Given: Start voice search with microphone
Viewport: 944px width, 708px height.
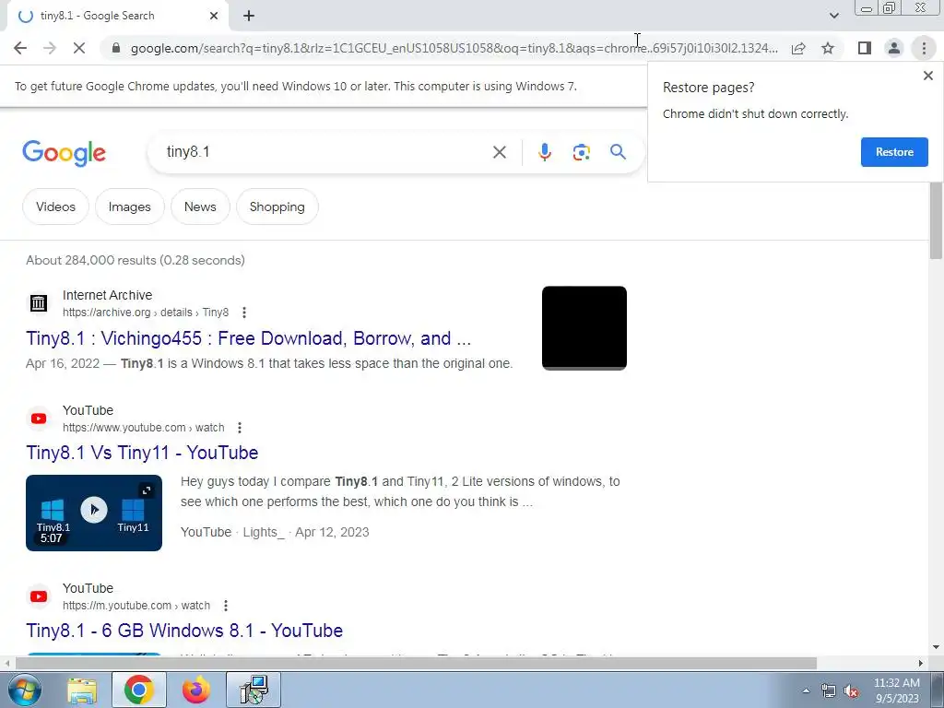Looking at the screenshot, I should tap(544, 152).
